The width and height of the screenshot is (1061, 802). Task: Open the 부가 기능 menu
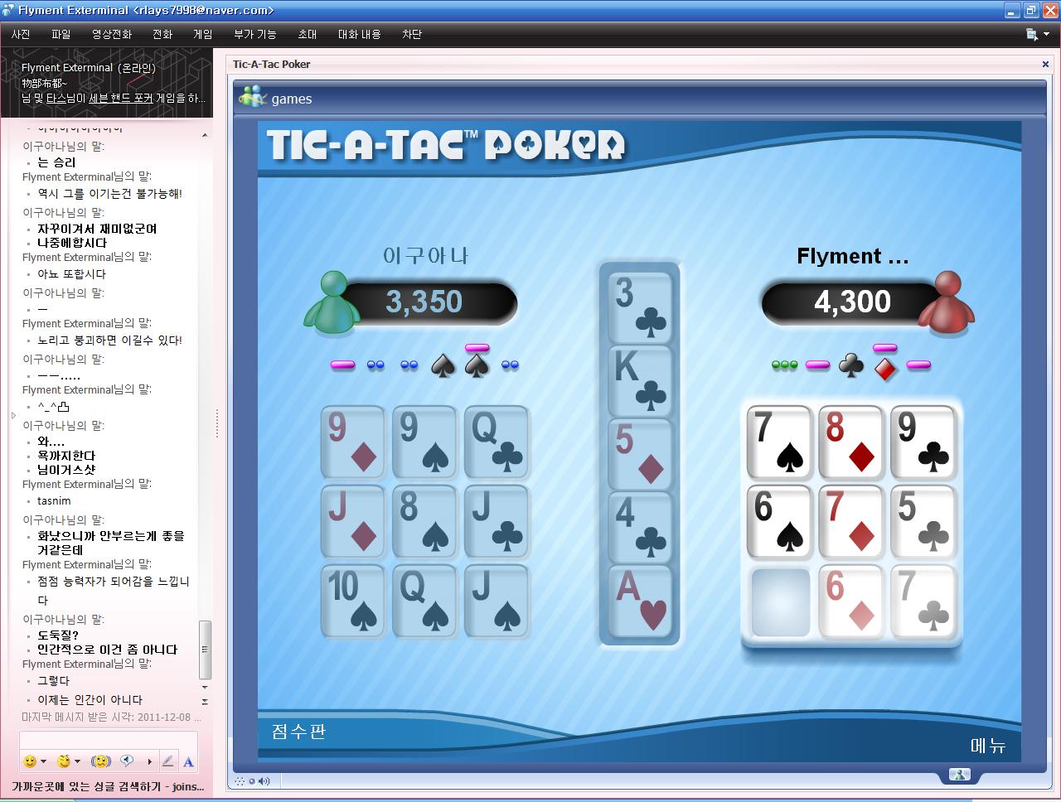point(254,34)
